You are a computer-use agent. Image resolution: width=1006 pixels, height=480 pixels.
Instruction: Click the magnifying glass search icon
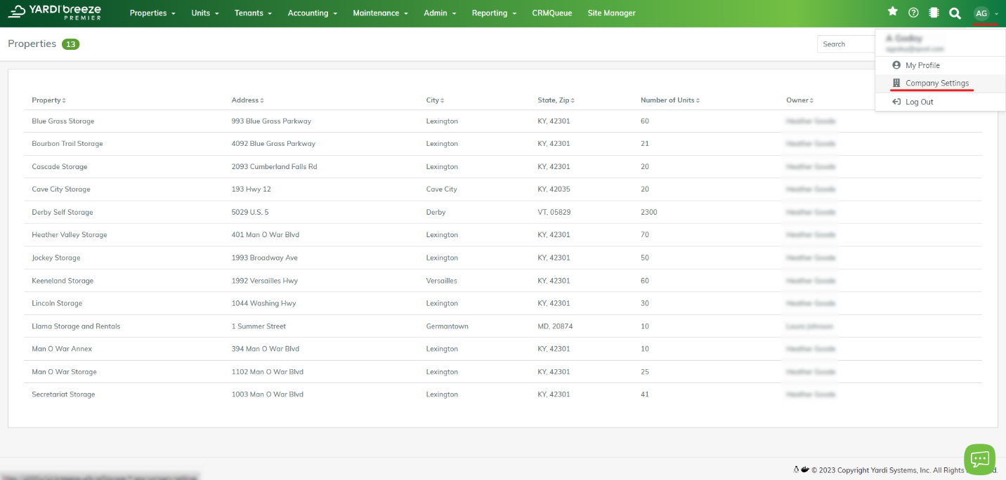955,13
